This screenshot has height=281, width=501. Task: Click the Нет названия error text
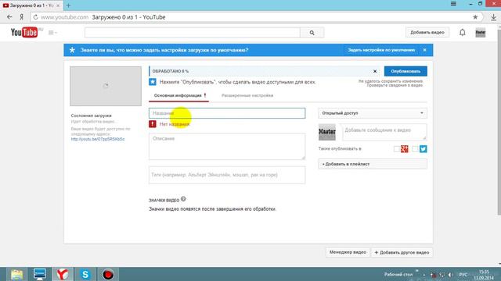tap(175, 124)
